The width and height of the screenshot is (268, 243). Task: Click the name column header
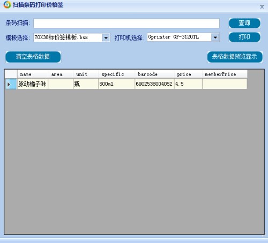click(x=33, y=74)
